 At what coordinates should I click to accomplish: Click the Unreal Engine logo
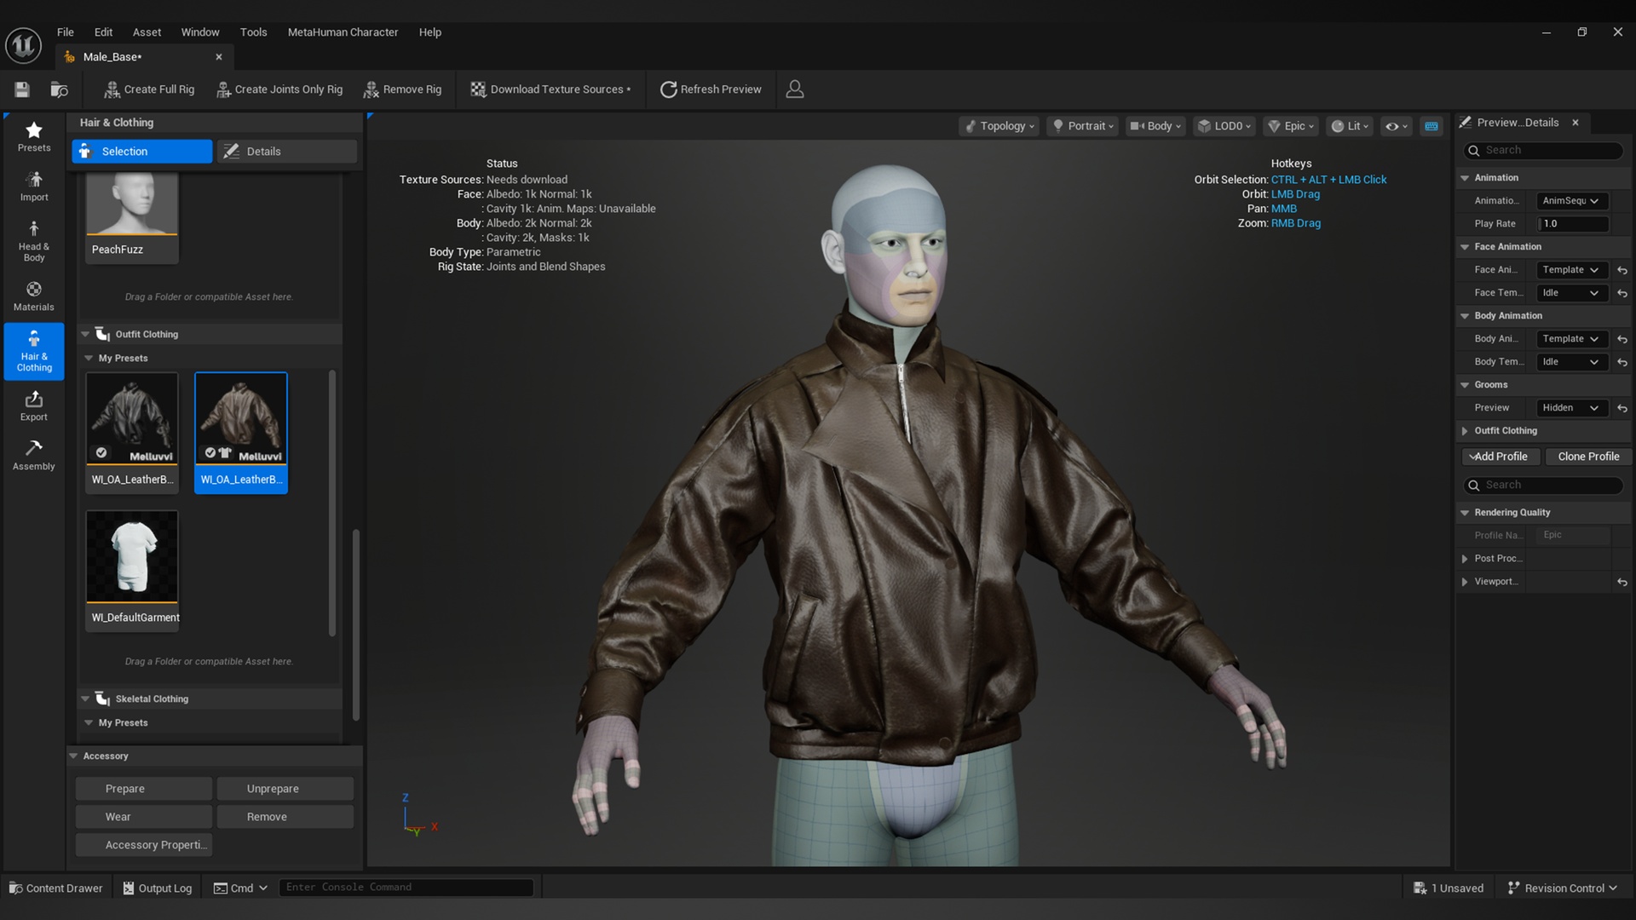tap(23, 45)
